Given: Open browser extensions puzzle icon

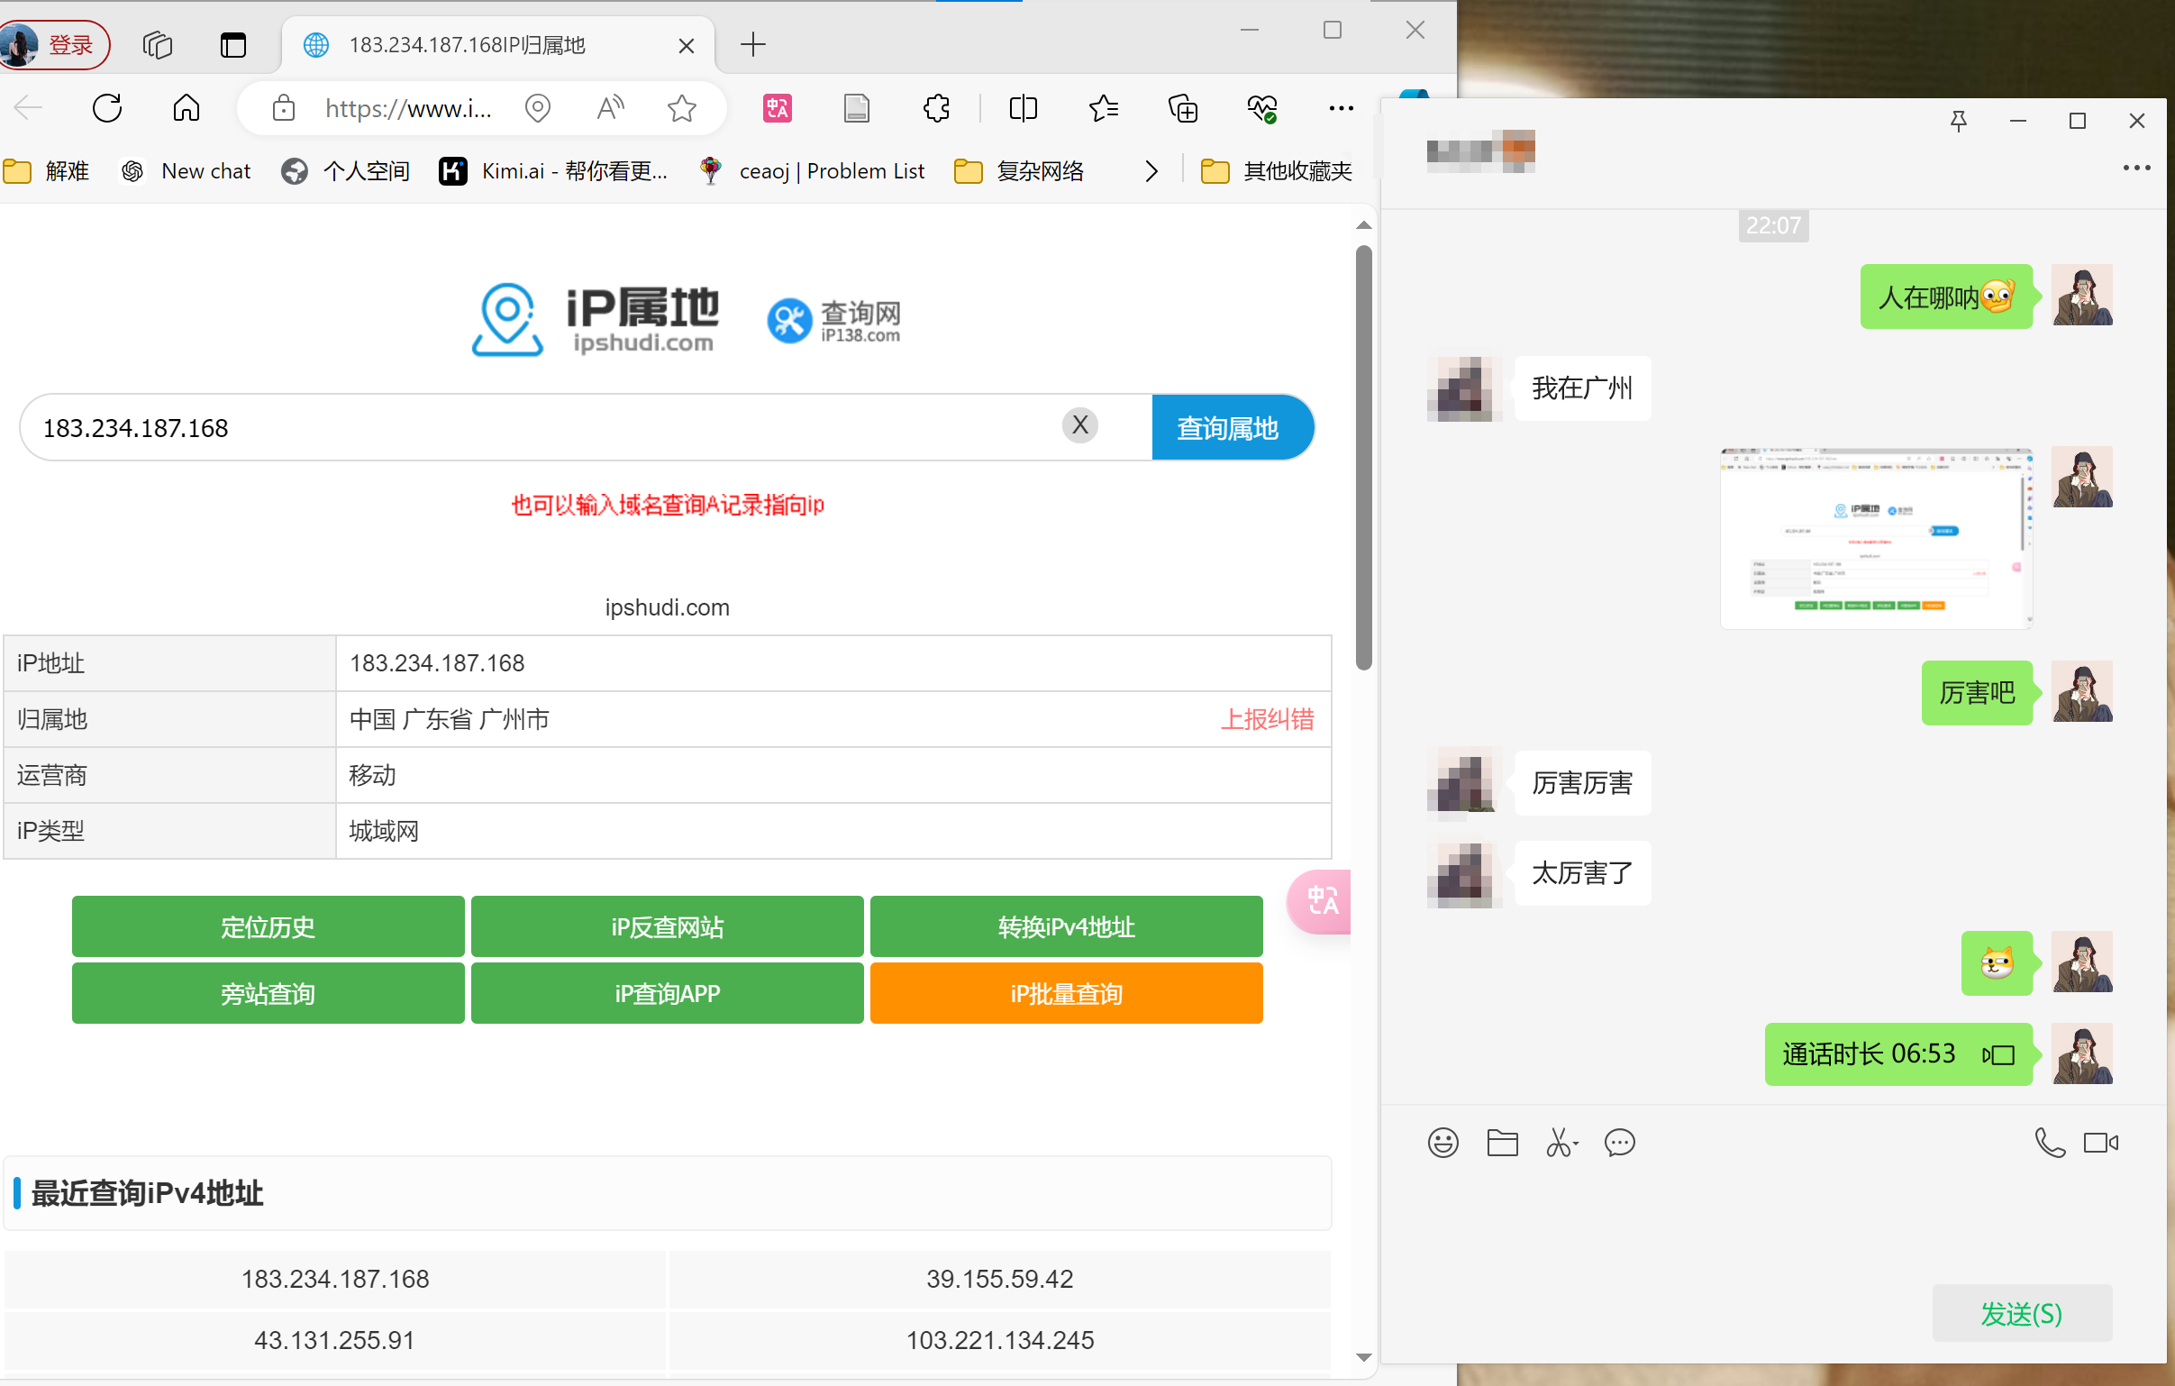Looking at the screenshot, I should [936, 108].
